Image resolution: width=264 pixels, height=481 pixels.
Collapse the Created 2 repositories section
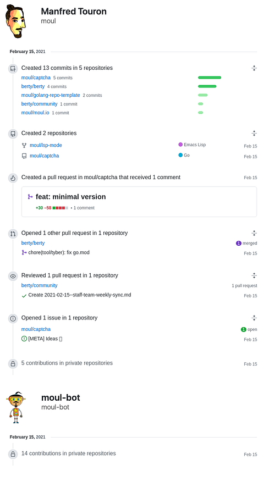tap(254, 133)
